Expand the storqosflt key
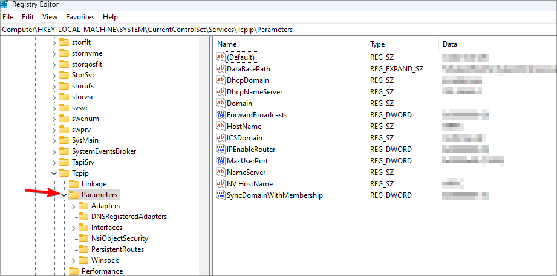Screen dimensions: 557x276 coord(54,65)
